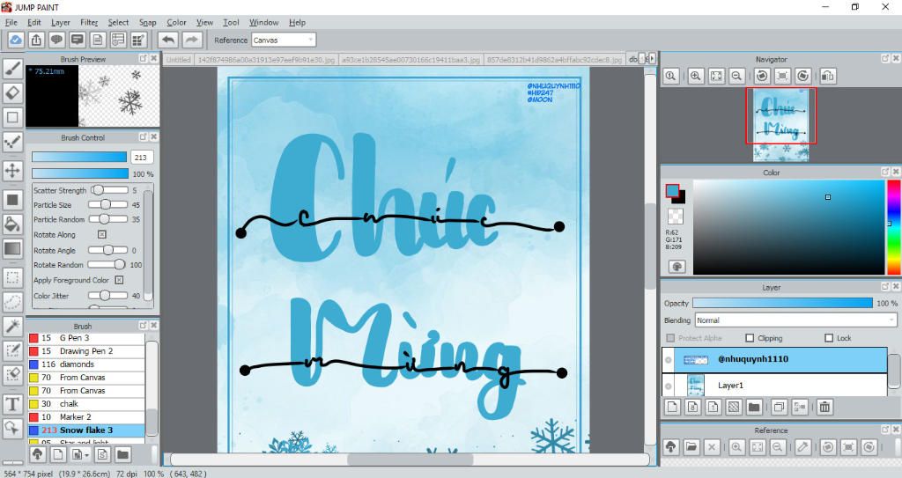This screenshot has width=902, height=478.
Task: Click the share/export icon in toolbar
Action: click(36, 40)
